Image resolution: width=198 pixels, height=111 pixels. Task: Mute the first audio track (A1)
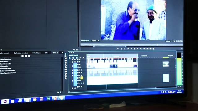tap(80, 70)
